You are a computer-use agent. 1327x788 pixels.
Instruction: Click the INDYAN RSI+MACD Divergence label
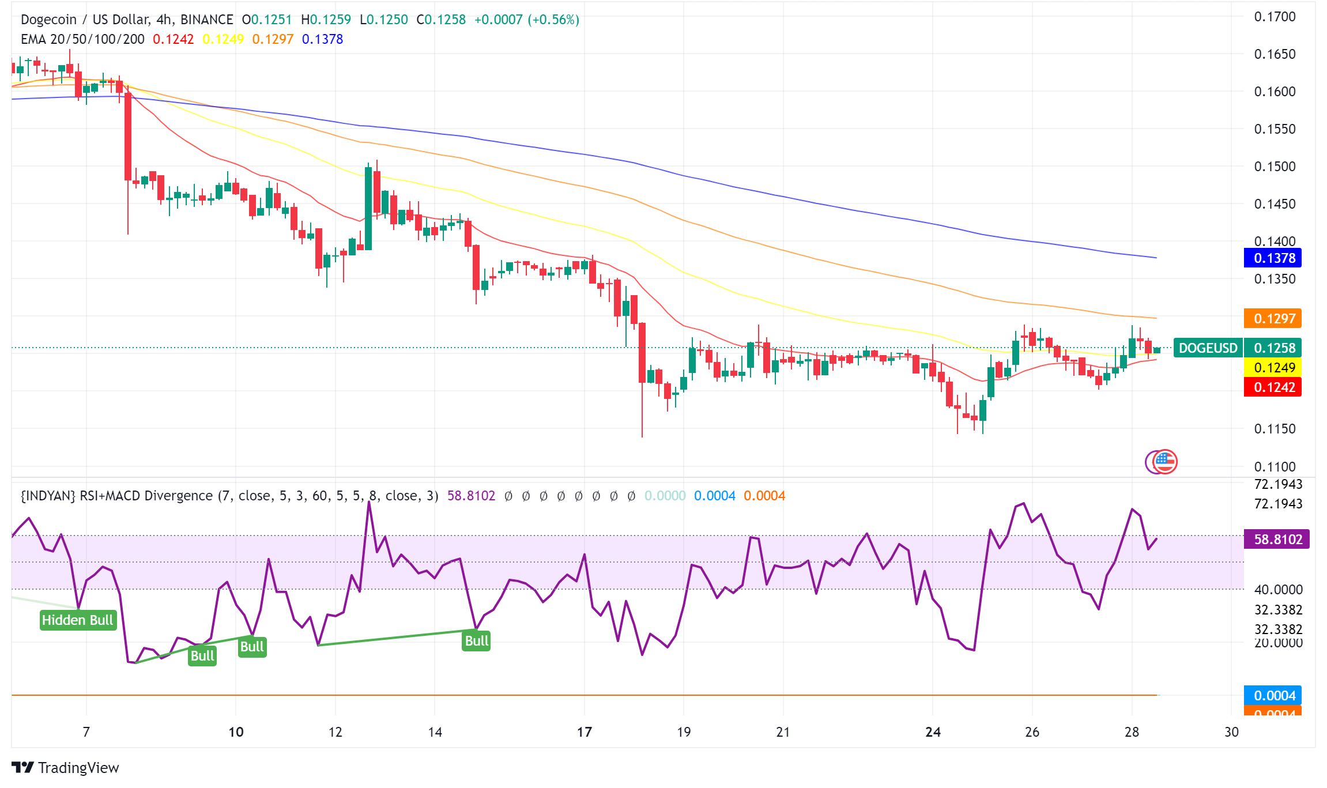[x=229, y=496]
